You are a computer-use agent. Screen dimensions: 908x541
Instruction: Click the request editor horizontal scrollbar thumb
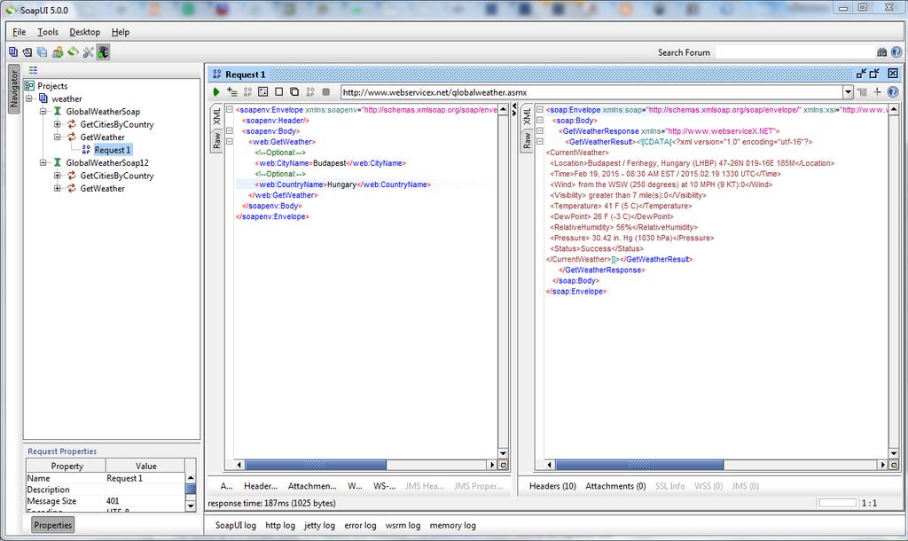pos(316,465)
